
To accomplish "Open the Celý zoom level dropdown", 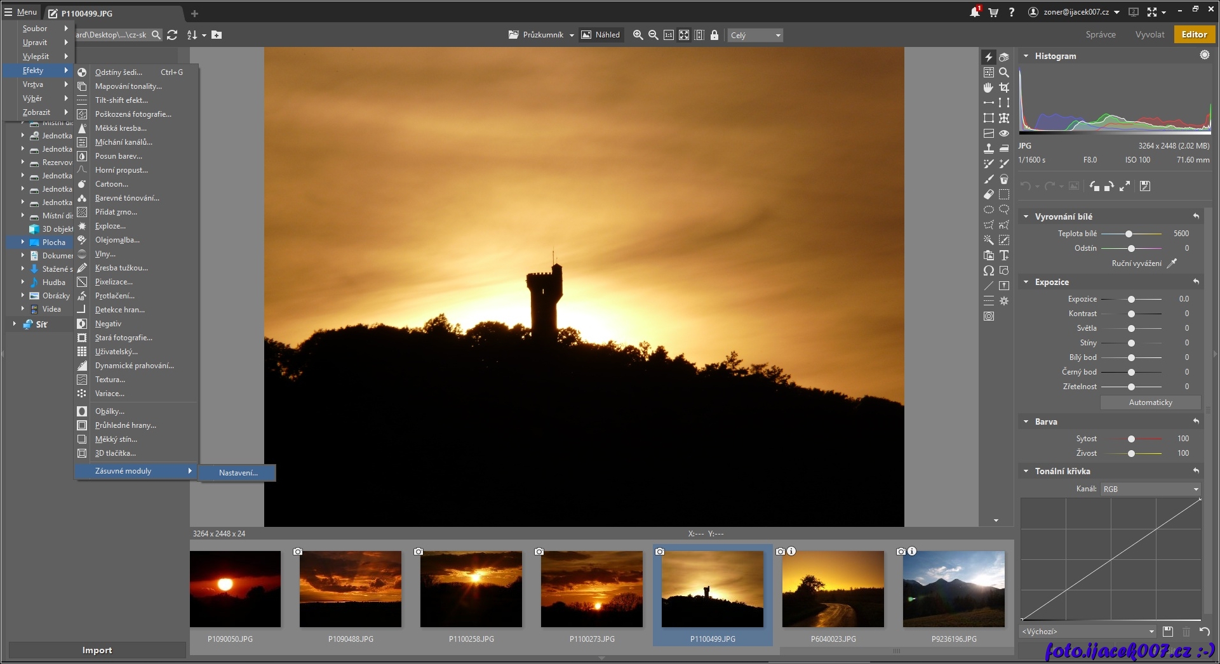I will coord(755,36).
